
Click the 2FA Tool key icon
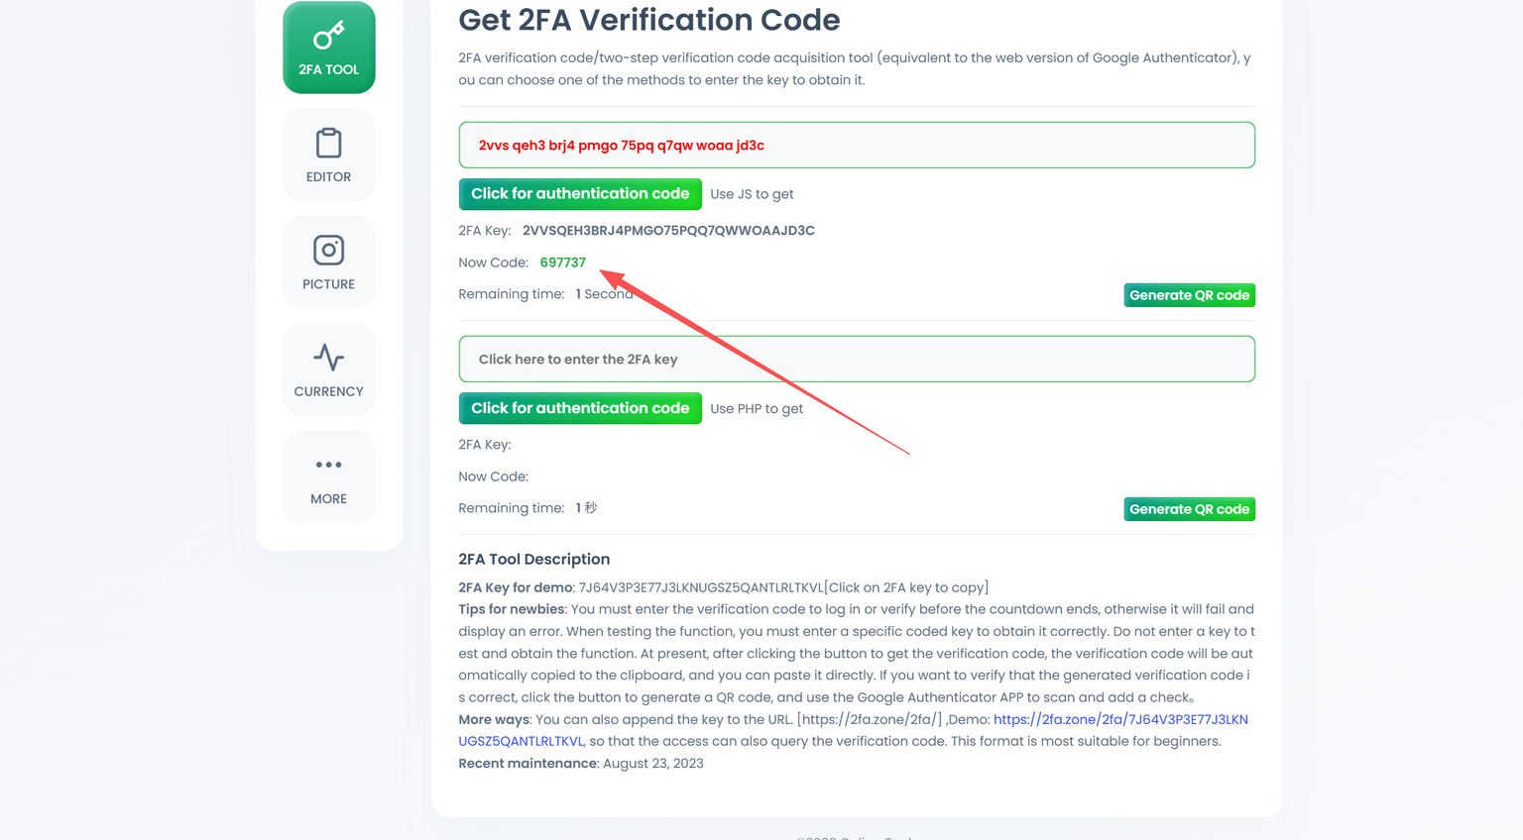(x=328, y=36)
